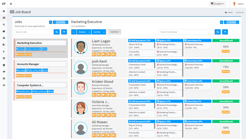Viewport: 246px width, 139px height.
Task: Click the Home breadcrumb link
Action: click(230, 13)
